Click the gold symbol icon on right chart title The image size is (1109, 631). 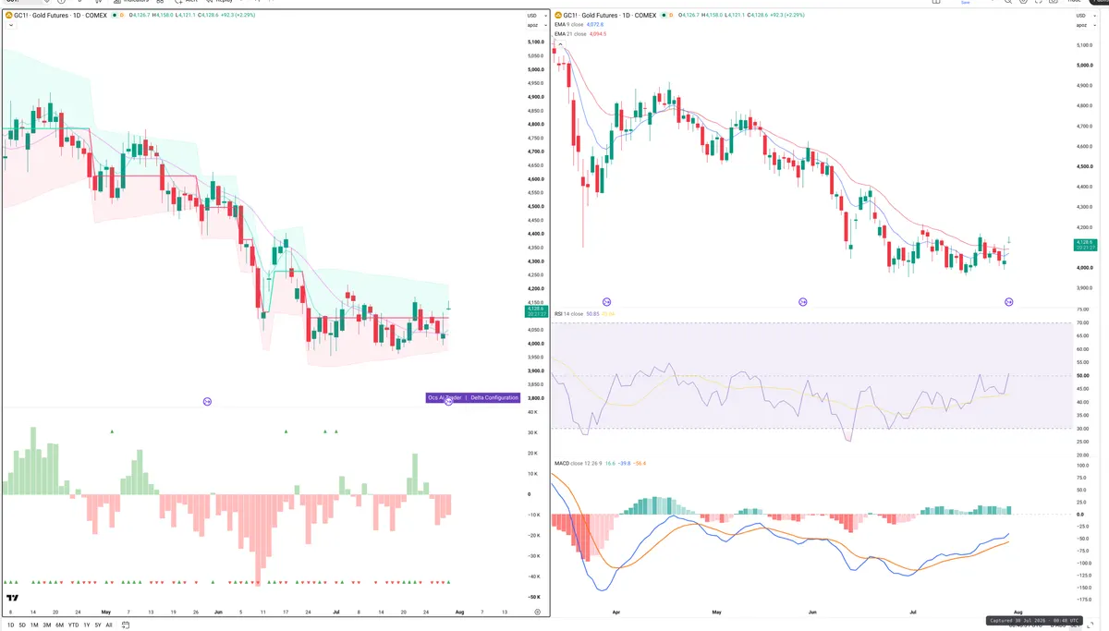tap(556, 16)
